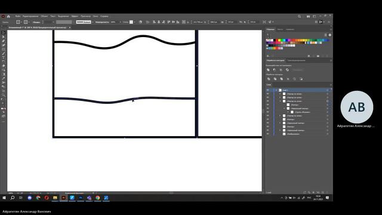Open Illustrator from the Windows taskbar
The image size is (382, 215).
64,198
